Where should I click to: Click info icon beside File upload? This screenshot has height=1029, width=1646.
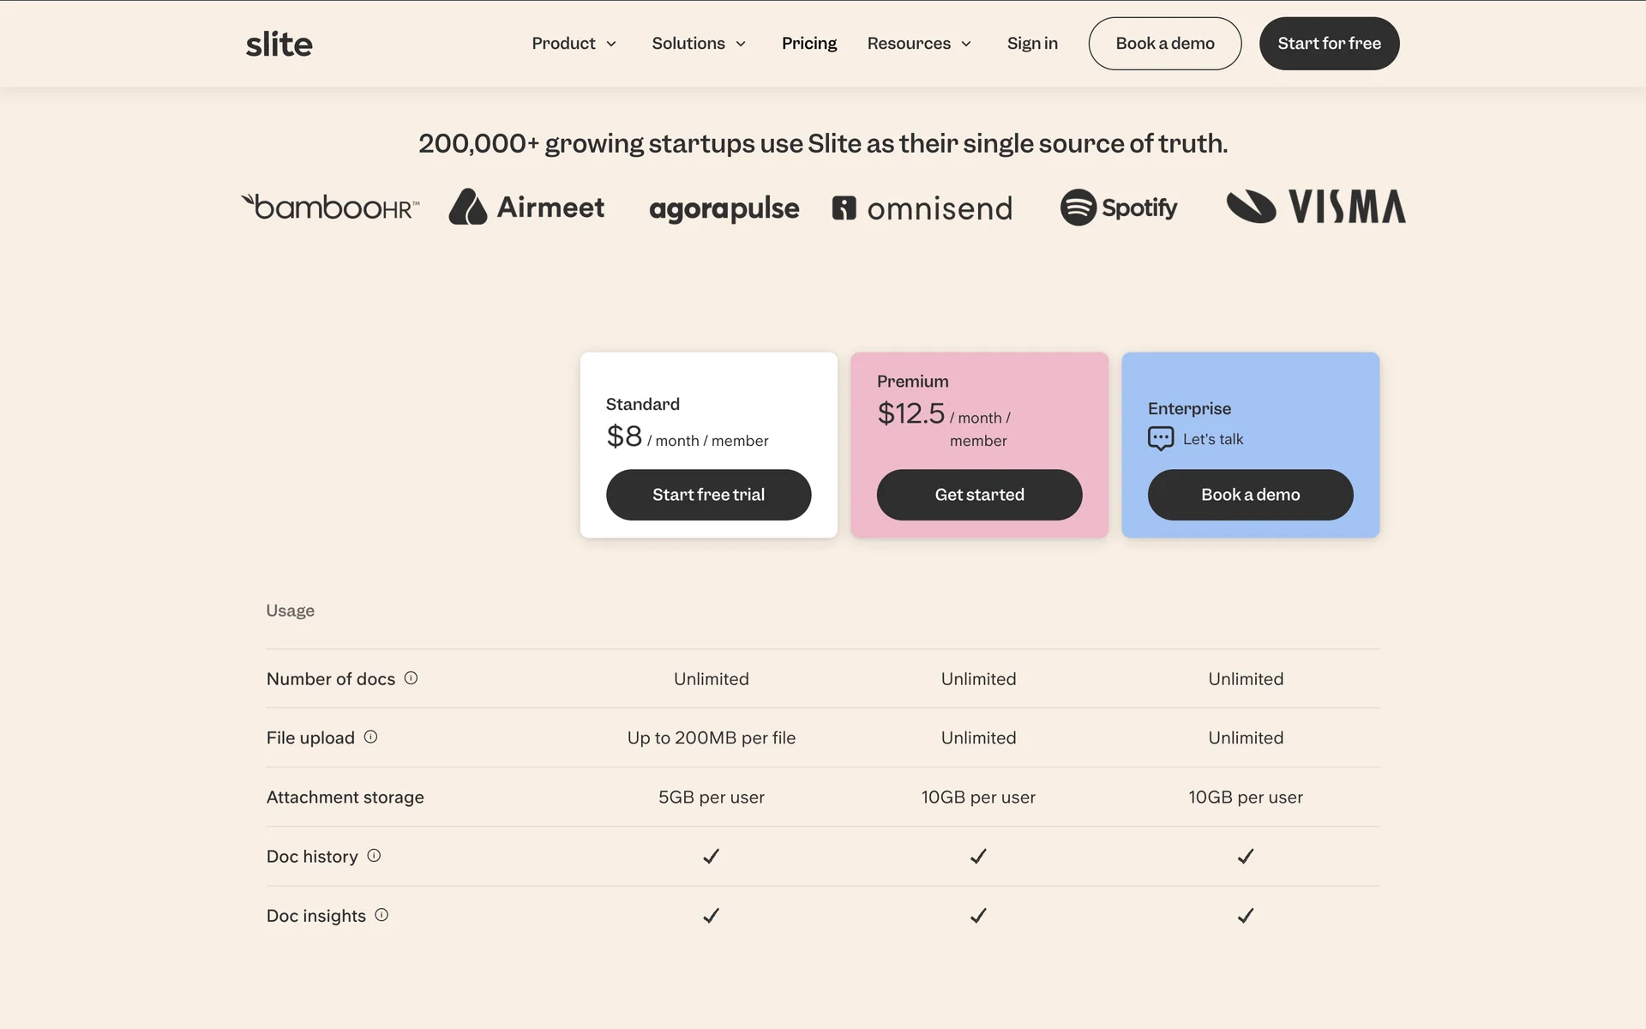pyautogui.click(x=370, y=737)
